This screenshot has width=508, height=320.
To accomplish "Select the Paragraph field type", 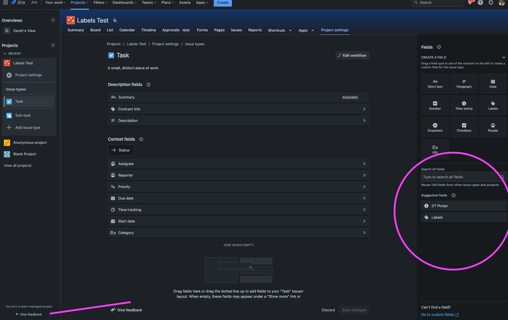I will click(464, 83).
